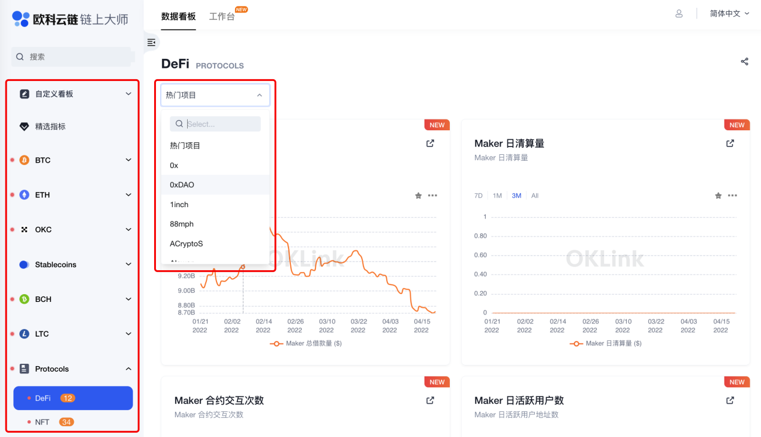The height and width of the screenshot is (437, 761).
Task: Switch to the 数据看板 tab
Action: 179,16
